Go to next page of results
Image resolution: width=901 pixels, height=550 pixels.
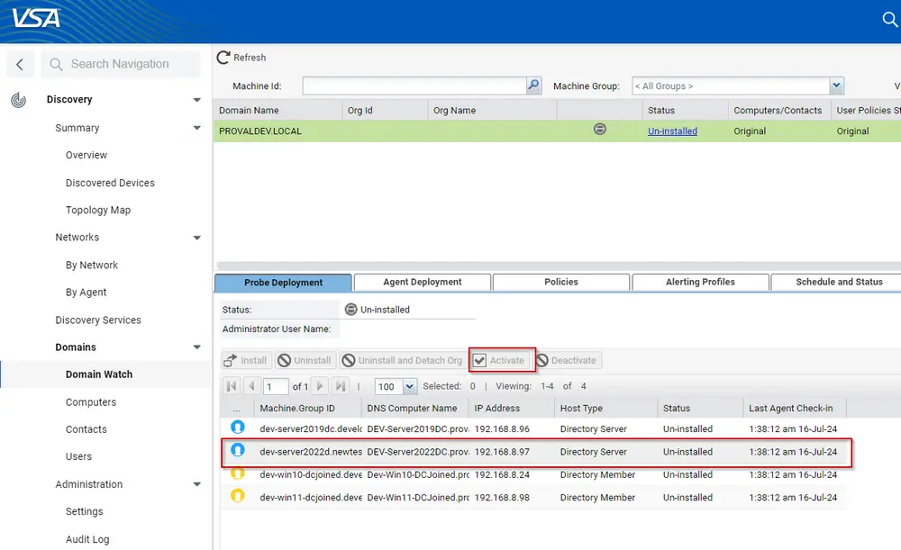pos(320,386)
